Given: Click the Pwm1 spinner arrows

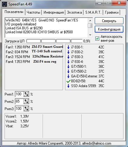Looking at the screenshot, I should 26,94.
